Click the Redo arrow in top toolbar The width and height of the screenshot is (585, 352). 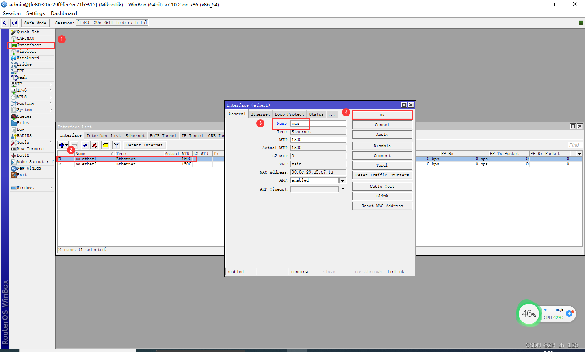pos(14,23)
